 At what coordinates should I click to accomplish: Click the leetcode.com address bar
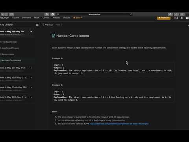[94, 14]
